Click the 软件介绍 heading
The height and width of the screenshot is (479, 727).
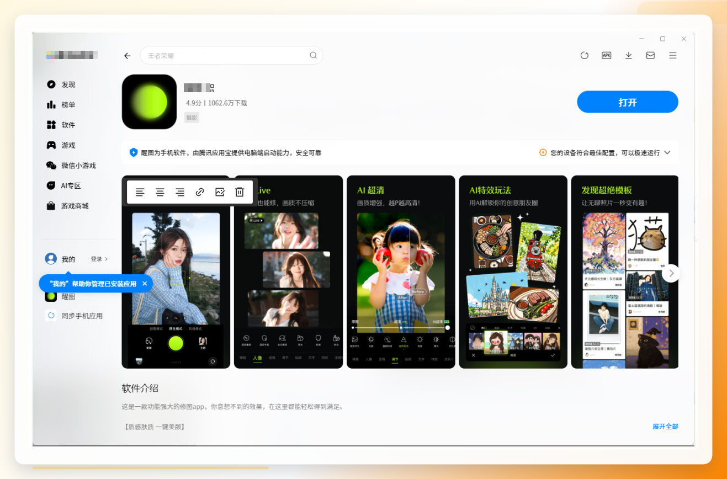coord(140,388)
